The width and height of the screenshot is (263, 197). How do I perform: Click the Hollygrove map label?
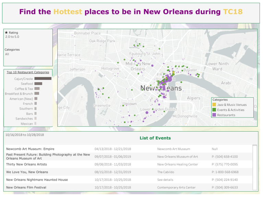[x=110, y=69]
